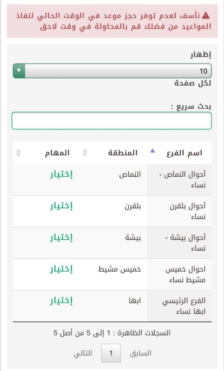The image size is (224, 371).
Task: Select the خميس مشيط region cell
Action: click(119, 269)
